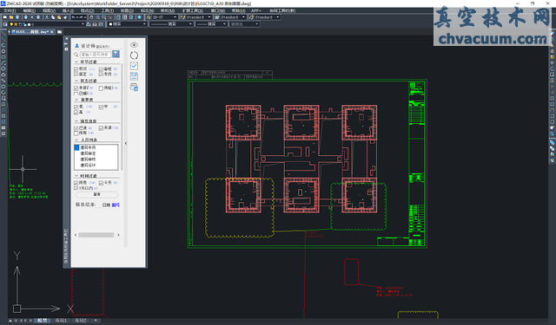Open the APP+ menu
Image resolution: width=556 pixels, height=325 pixels.
pos(256,10)
